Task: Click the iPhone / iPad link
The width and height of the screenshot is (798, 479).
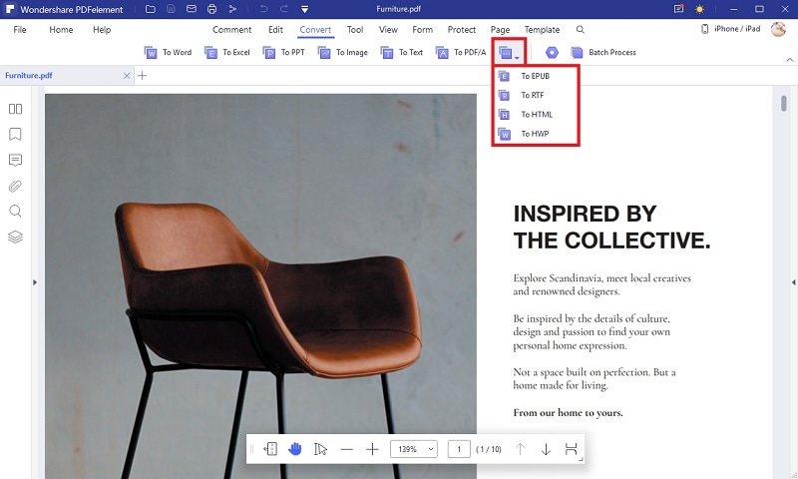Action: point(731,29)
